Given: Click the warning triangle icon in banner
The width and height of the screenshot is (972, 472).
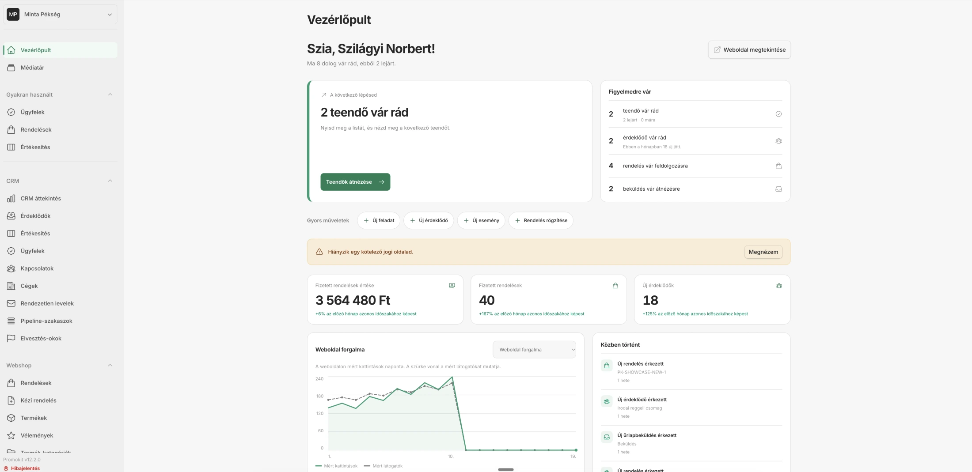Looking at the screenshot, I should coord(319,252).
